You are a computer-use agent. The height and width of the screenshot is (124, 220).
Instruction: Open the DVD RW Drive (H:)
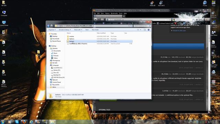pos(59,77)
